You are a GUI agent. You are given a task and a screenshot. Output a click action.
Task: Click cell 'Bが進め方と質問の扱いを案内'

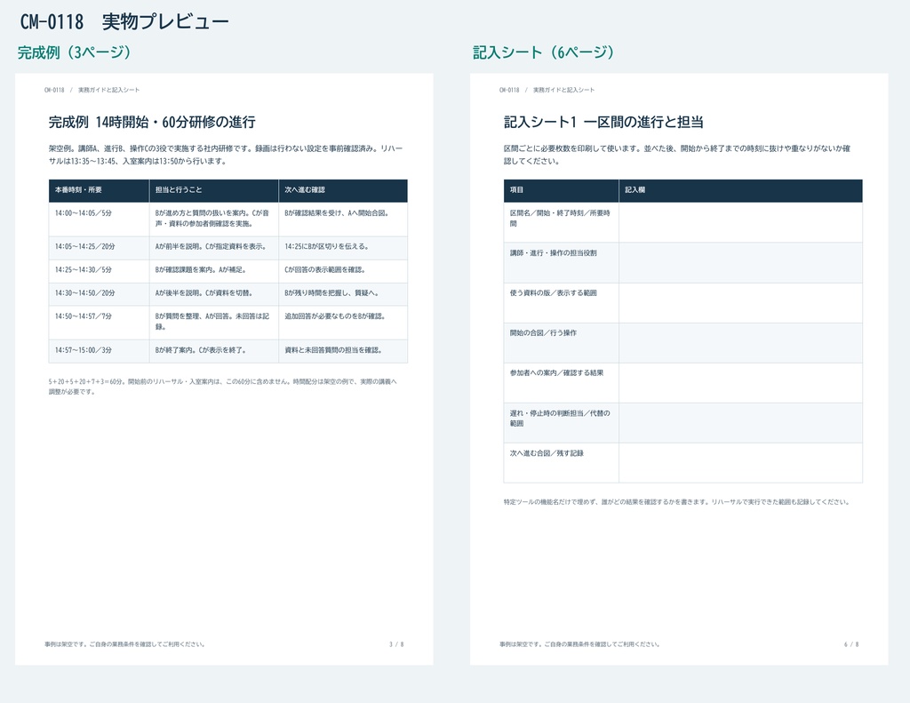(213, 219)
